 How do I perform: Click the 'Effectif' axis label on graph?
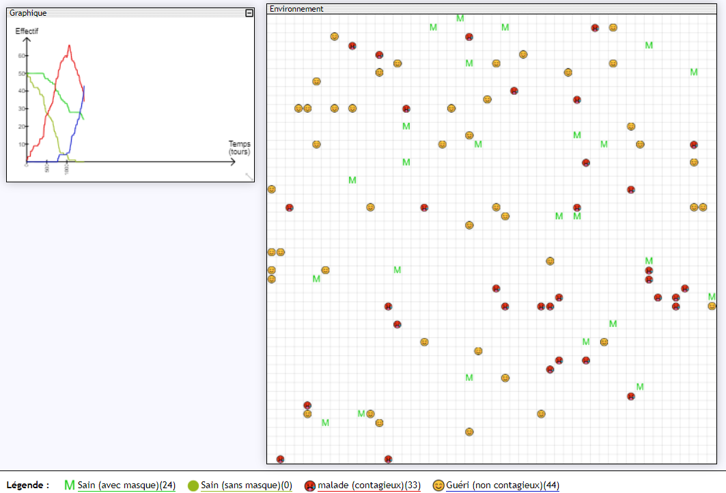[x=27, y=31]
